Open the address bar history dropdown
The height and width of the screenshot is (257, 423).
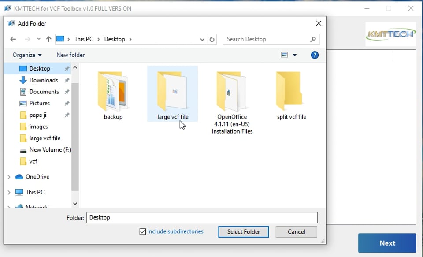coord(202,39)
